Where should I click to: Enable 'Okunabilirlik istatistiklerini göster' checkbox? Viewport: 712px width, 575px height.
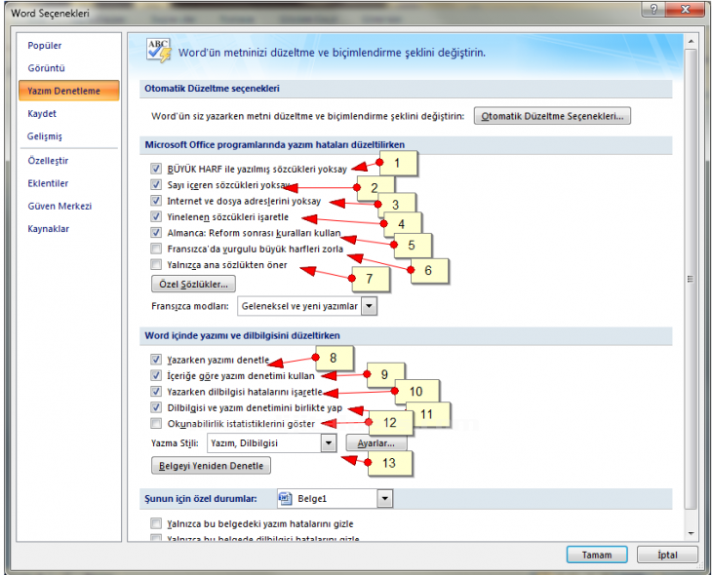[x=156, y=423]
